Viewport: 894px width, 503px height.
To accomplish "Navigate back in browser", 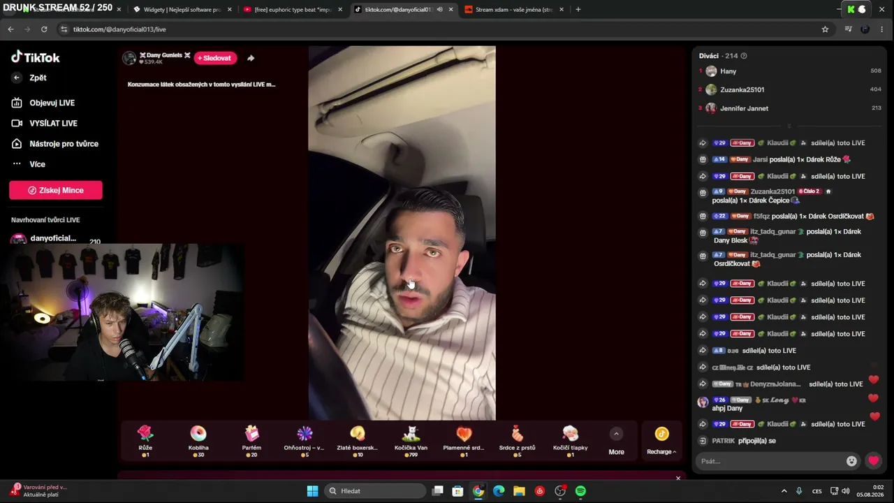I will pyautogui.click(x=10, y=29).
